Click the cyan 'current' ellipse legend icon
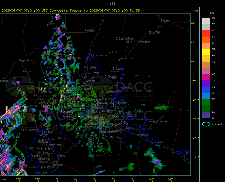The image size is (225, 182). [x=206, y=124]
